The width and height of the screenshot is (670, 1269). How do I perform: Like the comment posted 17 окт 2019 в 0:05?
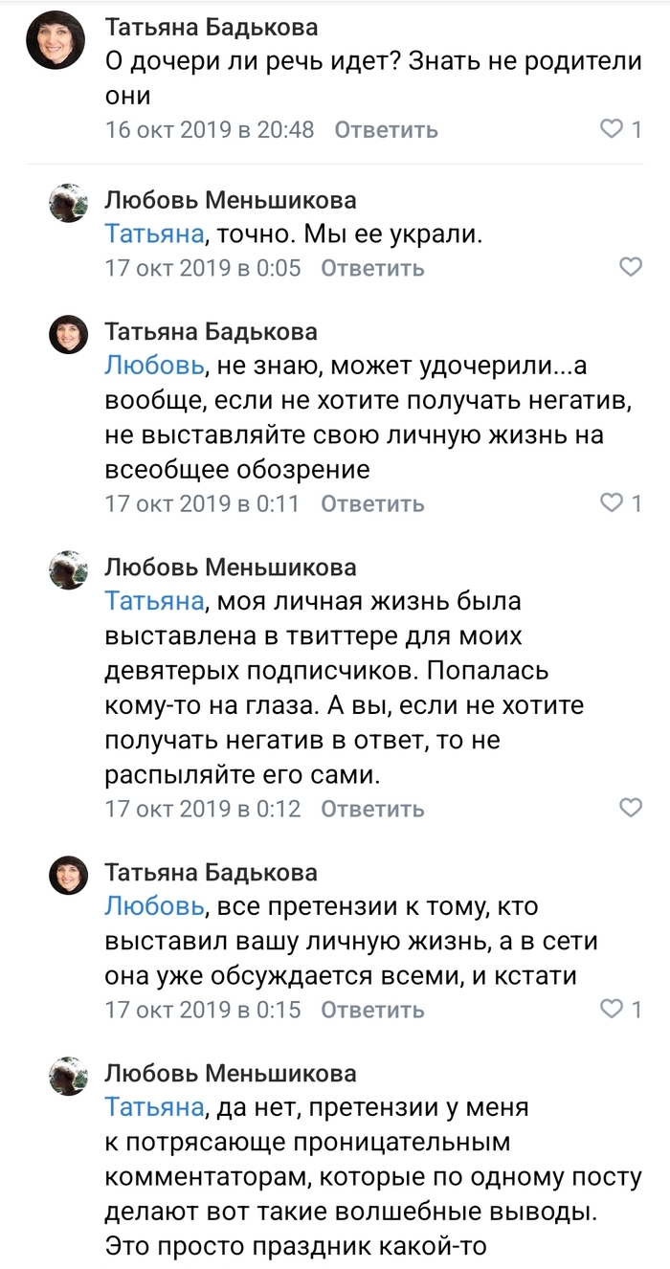tap(630, 267)
